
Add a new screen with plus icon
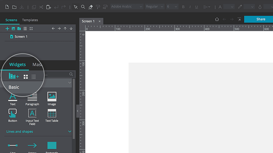(x=7, y=28)
